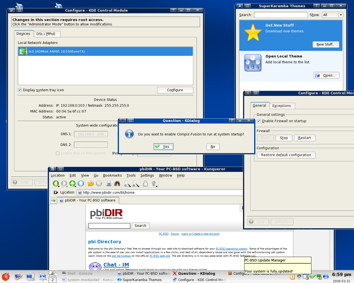Open the Home page icon in Konqueror
Viewport: 354px width, 283px height.
[81, 183]
